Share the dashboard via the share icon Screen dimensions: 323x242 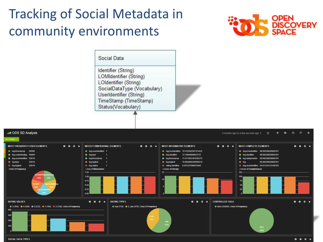(301, 133)
